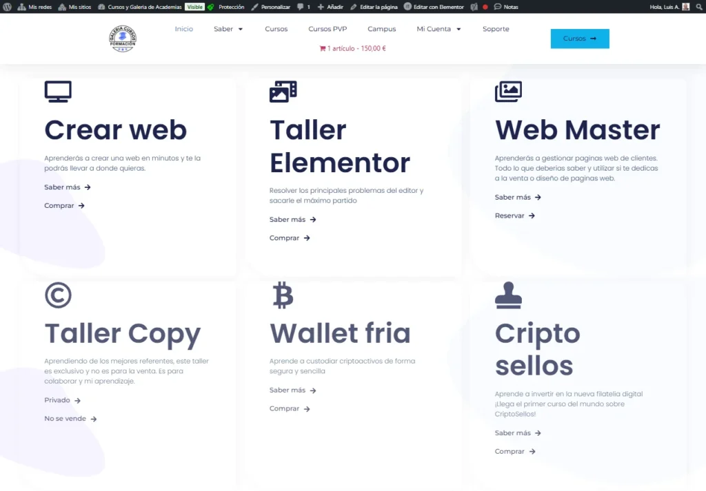
Task: Click the Bitcoin icon above Wallet fria
Action: coord(283,295)
